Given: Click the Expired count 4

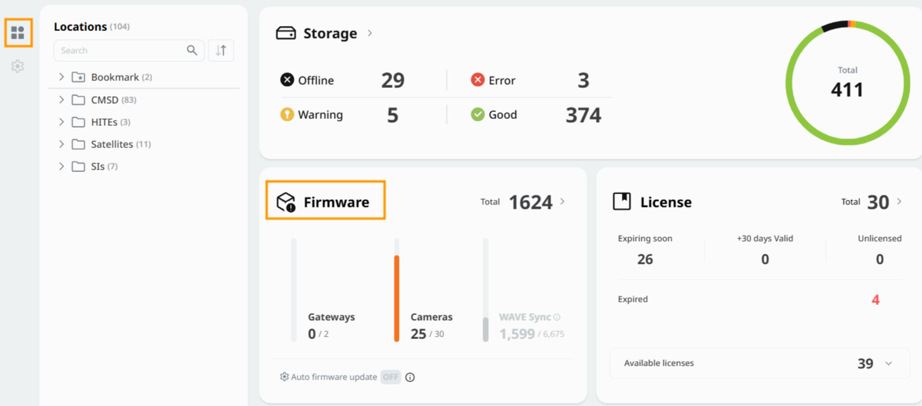Looking at the screenshot, I should tap(876, 300).
